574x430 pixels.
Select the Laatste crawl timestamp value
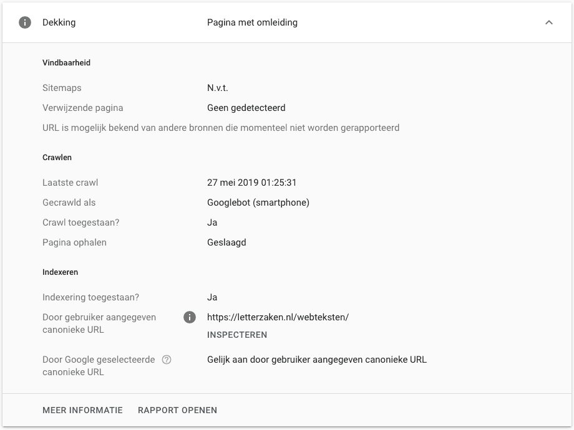click(252, 183)
